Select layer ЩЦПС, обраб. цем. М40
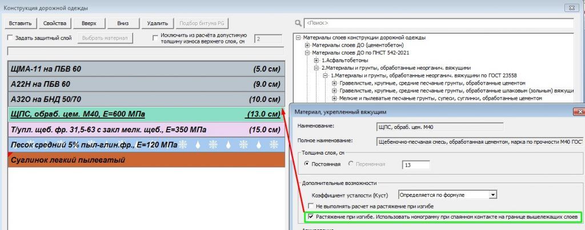Viewport: 585px width, 230px height. click(146, 114)
